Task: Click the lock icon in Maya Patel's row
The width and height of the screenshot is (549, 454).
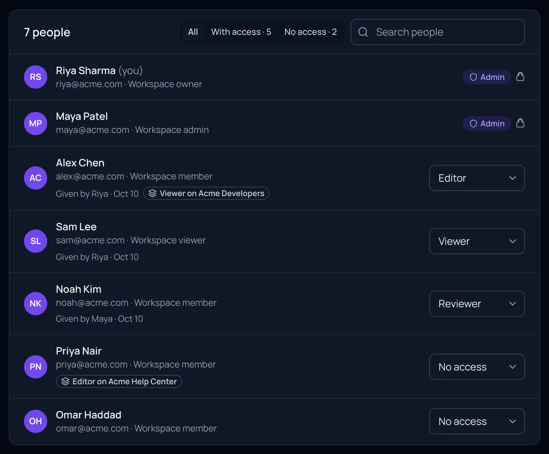Action: coord(520,123)
